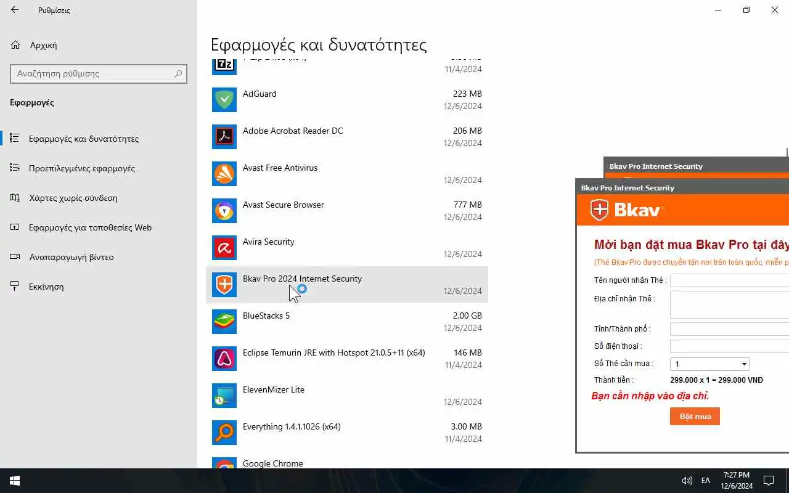Click the 2.00 GB size of BlueStacks
The width and height of the screenshot is (789, 493).
coord(467,316)
